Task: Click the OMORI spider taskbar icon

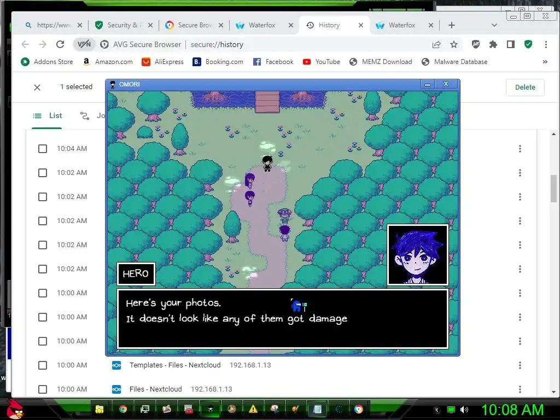Action: [211, 409]
